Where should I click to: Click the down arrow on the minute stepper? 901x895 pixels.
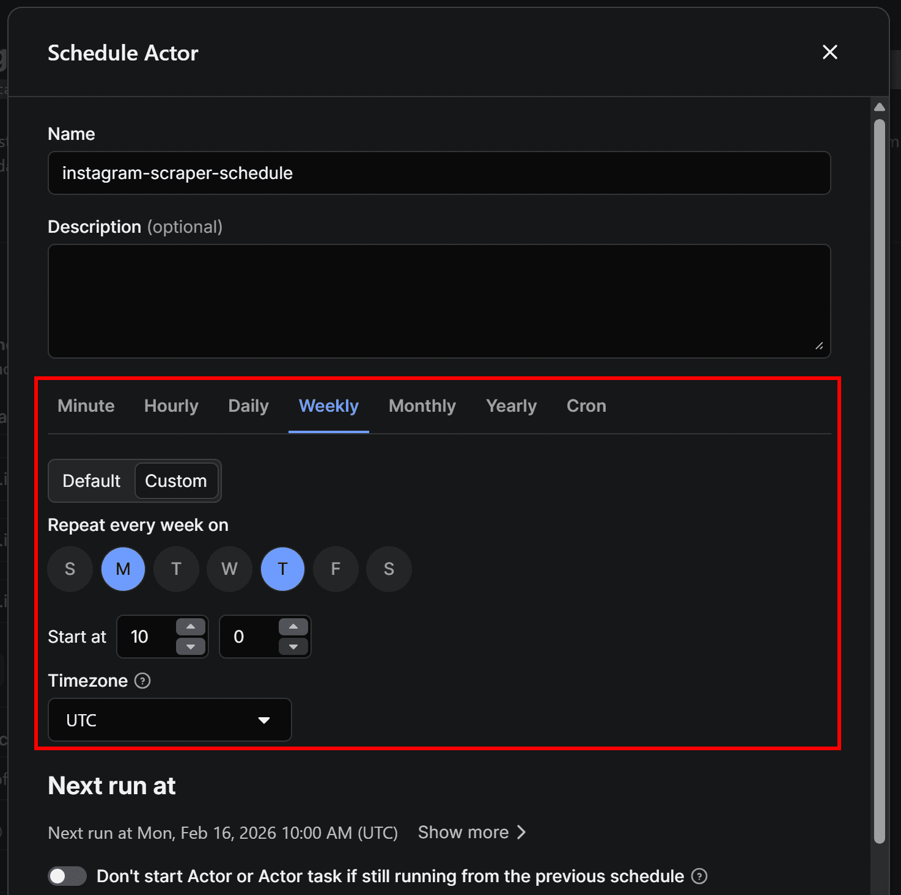pyautogui.click(x=293, y=648)
